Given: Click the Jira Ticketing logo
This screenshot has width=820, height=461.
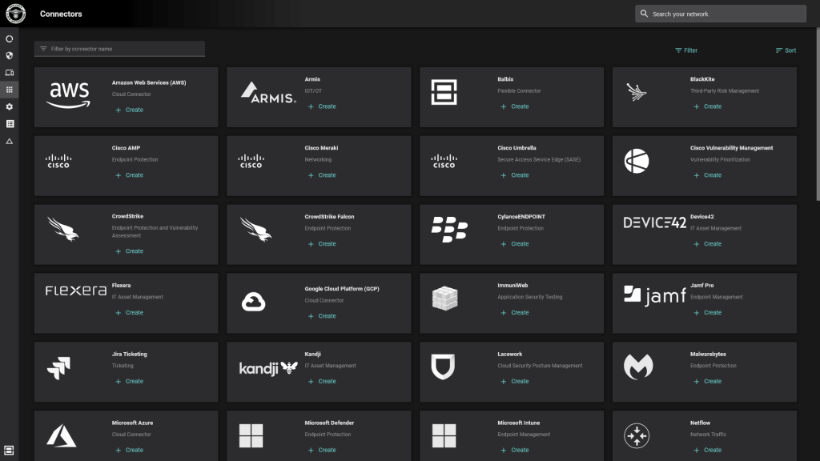Looking at the screenshot, I should coord(58,367).
